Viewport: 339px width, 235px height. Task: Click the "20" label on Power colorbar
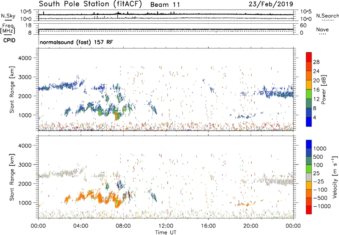click(x=316, y=81)
